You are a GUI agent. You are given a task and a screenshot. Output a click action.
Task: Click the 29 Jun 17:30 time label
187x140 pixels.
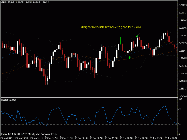click(x=66, y=138)
